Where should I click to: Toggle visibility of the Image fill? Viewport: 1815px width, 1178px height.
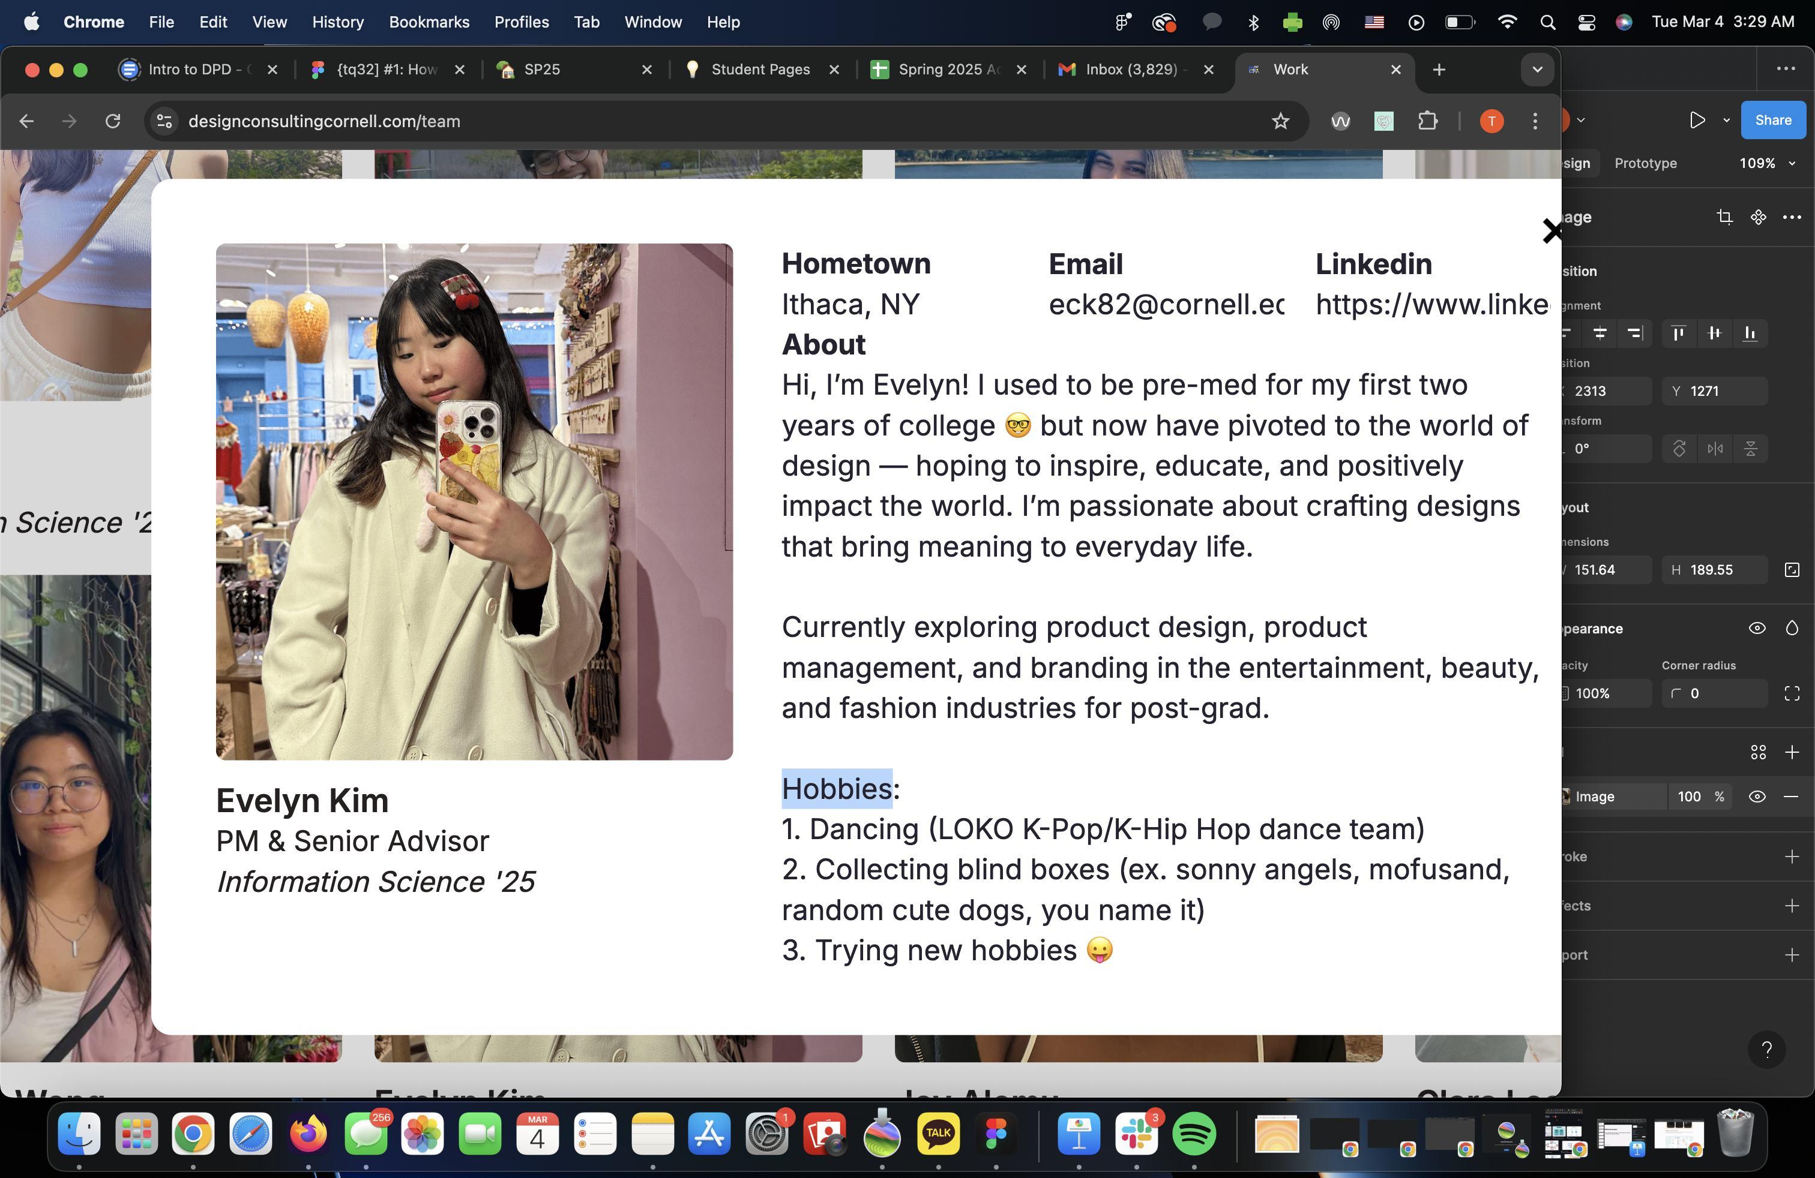click(1757, 797)
